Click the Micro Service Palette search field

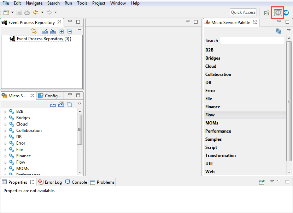click(252, 41)
